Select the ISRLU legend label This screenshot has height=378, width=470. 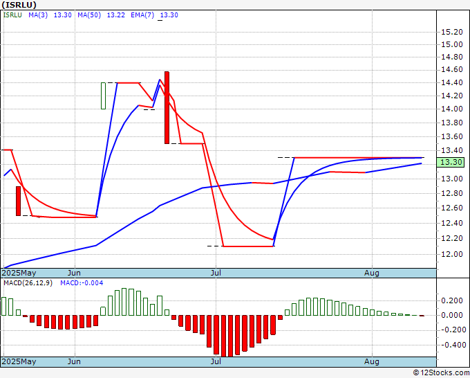(x=12, y=15)
